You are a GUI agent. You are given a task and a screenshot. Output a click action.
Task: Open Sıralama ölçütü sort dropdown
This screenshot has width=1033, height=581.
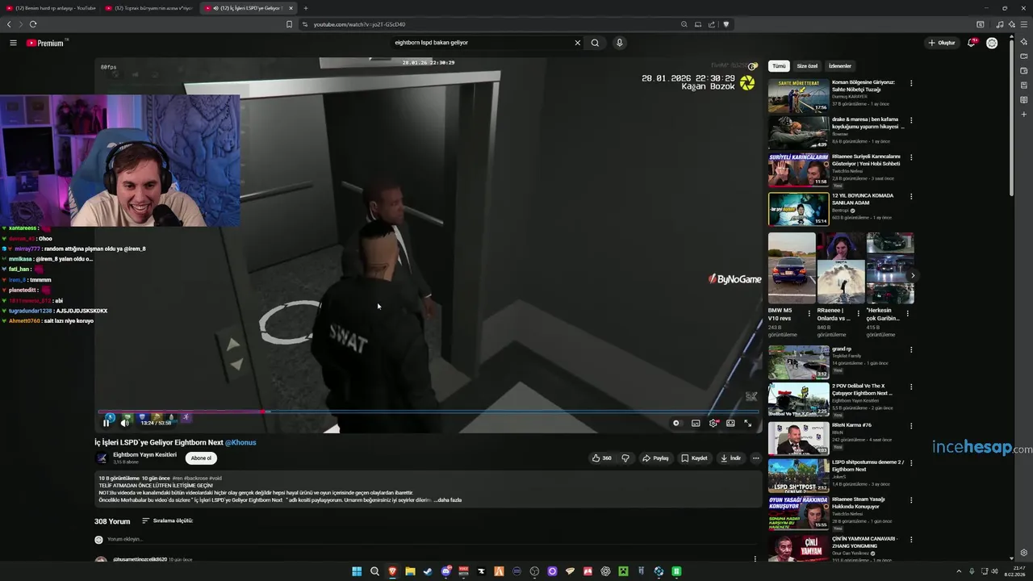click(168, 520)
